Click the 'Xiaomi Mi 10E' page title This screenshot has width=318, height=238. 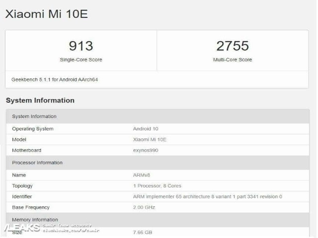pos(46,14)
